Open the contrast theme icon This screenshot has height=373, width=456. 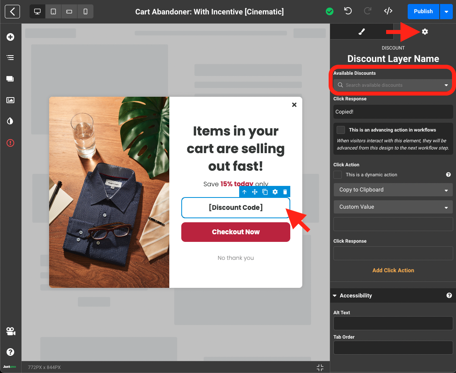[x=10, y=121]
